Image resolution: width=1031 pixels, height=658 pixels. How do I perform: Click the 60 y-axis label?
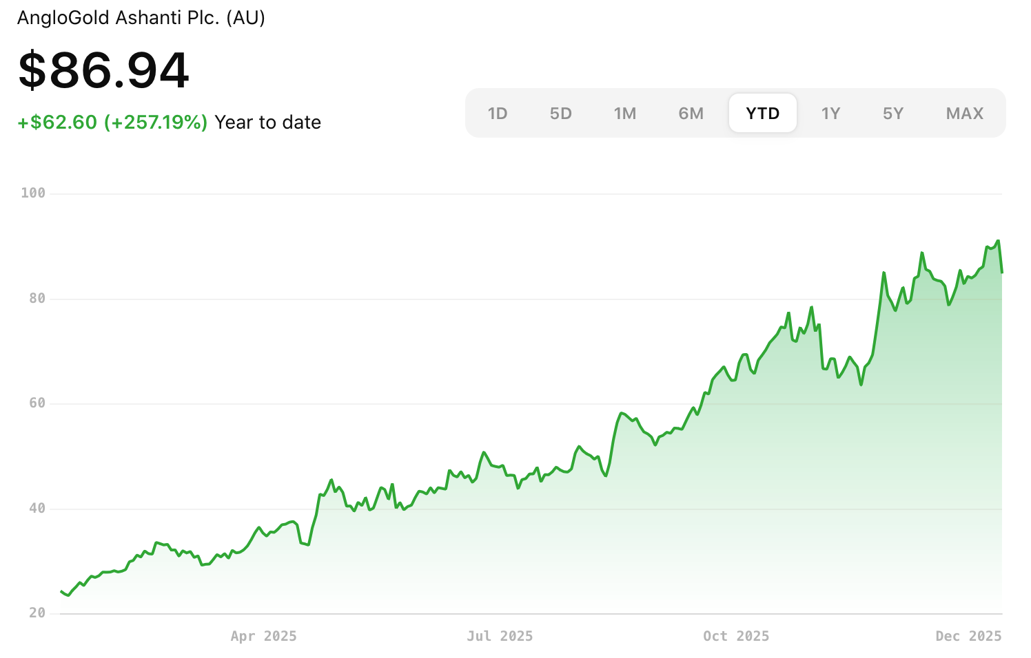click(x=37, y=403)
